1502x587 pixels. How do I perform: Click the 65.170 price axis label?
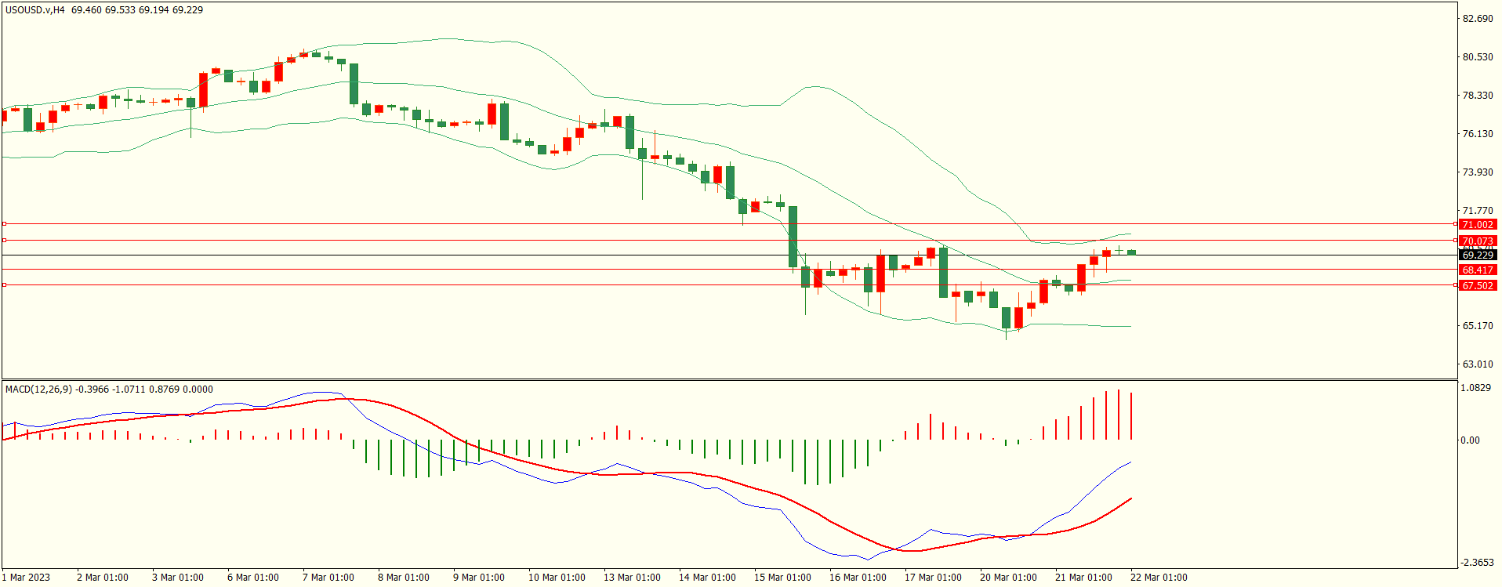coord(1478,326)
